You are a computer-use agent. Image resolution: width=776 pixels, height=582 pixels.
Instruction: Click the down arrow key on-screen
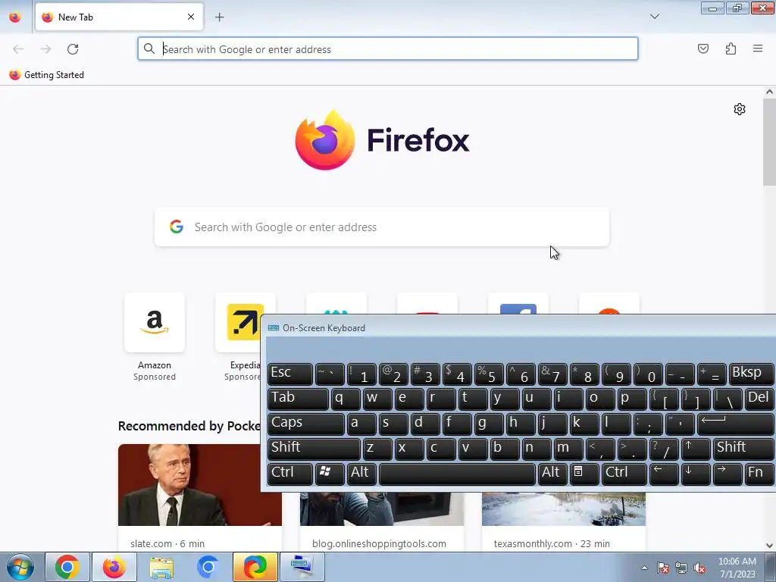[x=696, y=474]
